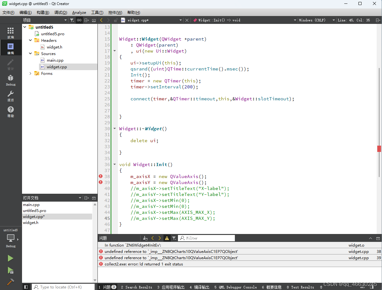Switch to the 4 编译输出 tab

tap(199, 287)
